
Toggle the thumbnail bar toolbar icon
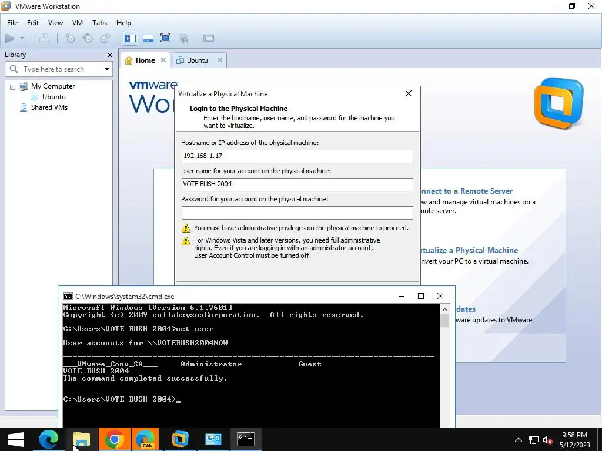point(148,38)
